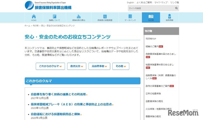Select the 刊行物 open book icon
Image resolution: width=203 pixels, height=120 pixels.
[x=151, y=16]
